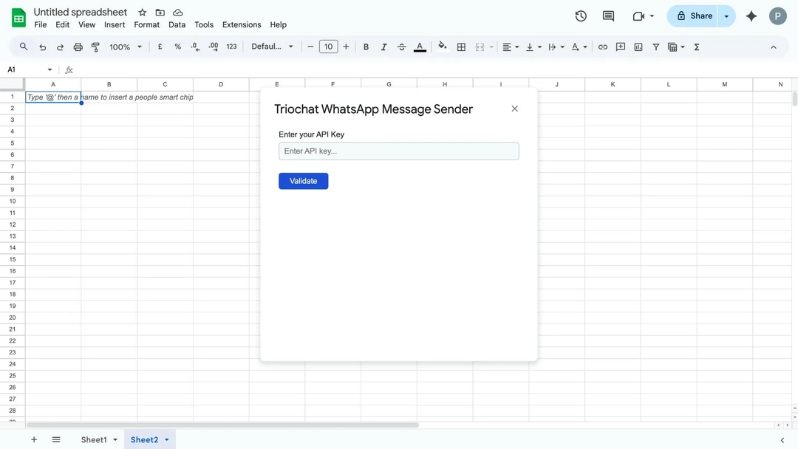
Task: Click the Enter API key field
Action: 398,151
